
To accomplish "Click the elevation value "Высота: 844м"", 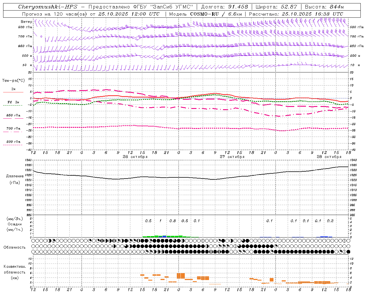I will pyautogui.click(x=324, y=7).
